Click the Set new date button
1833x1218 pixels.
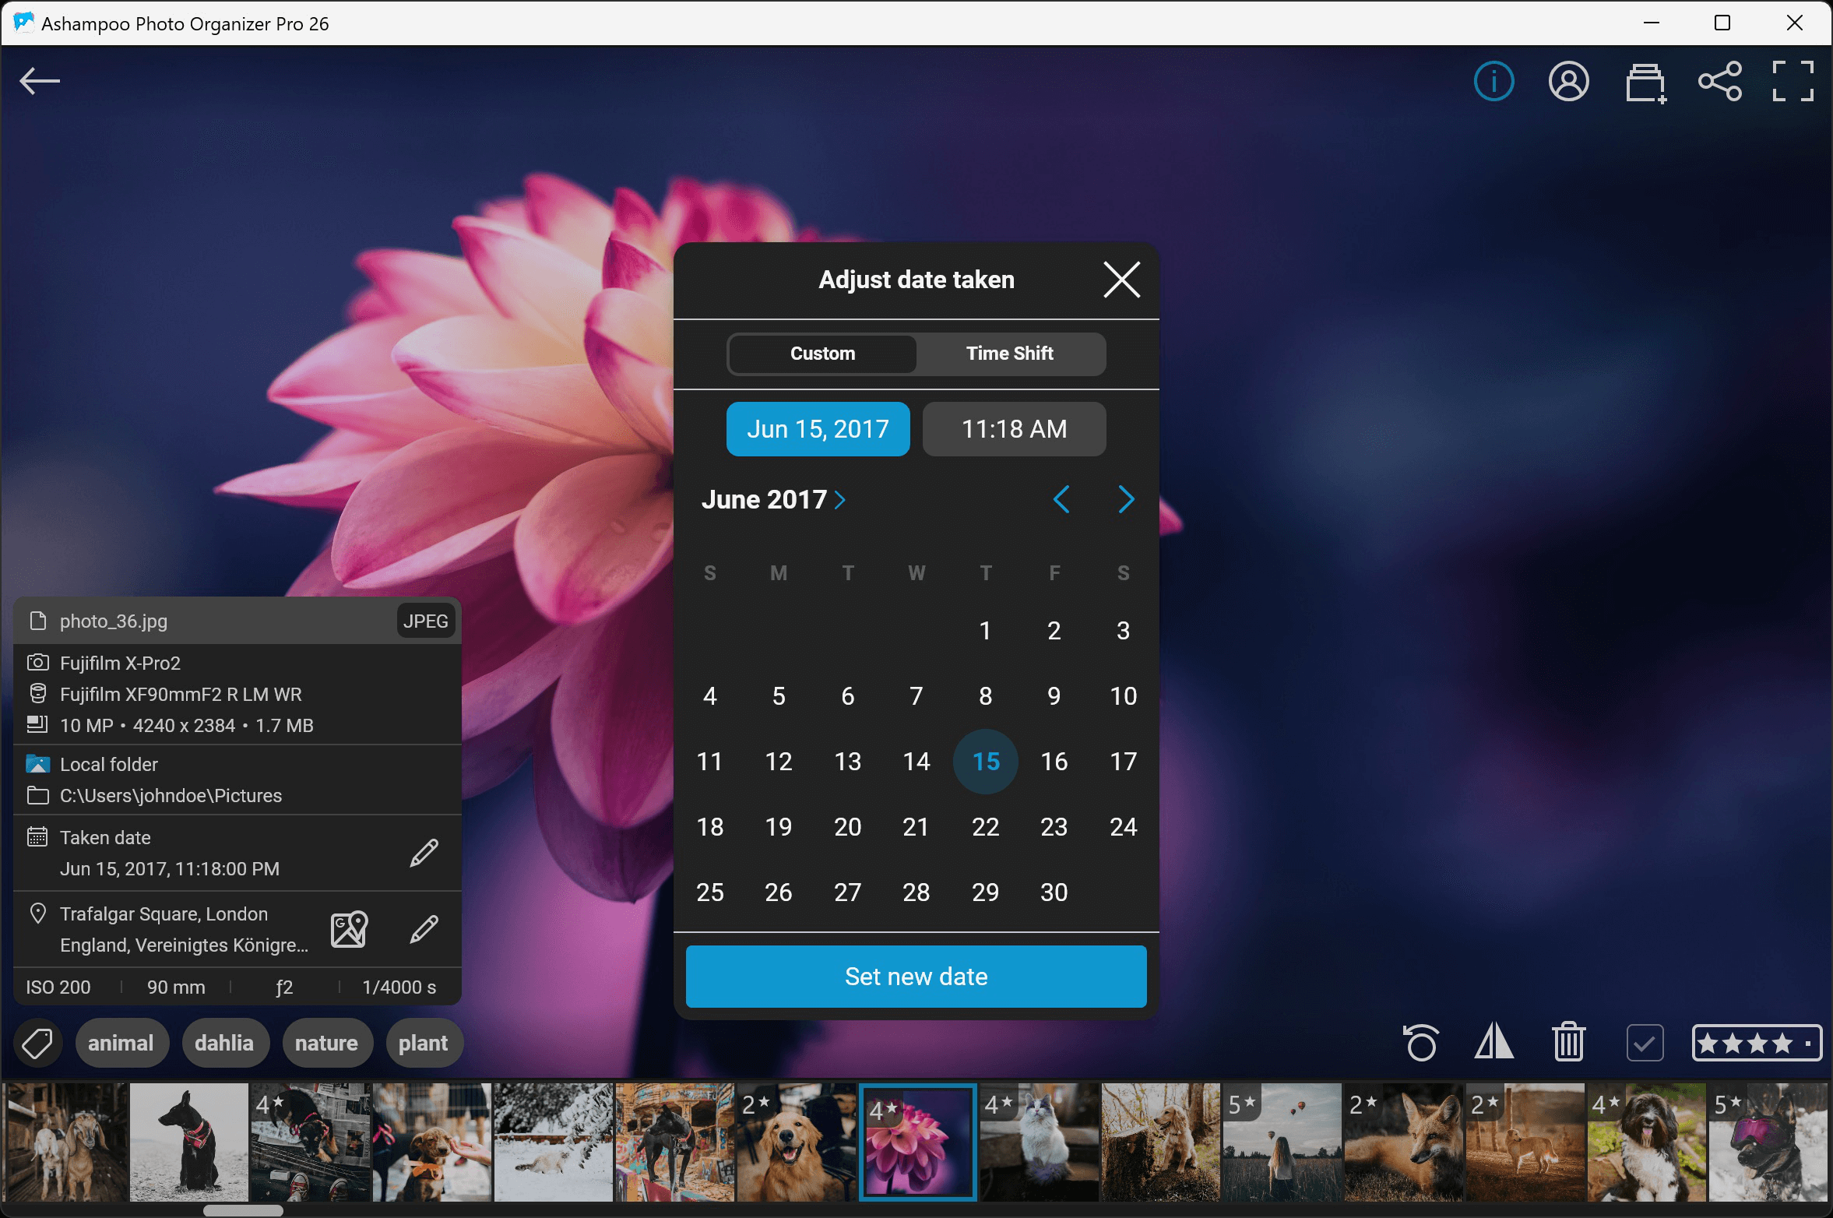coord(916,977)
